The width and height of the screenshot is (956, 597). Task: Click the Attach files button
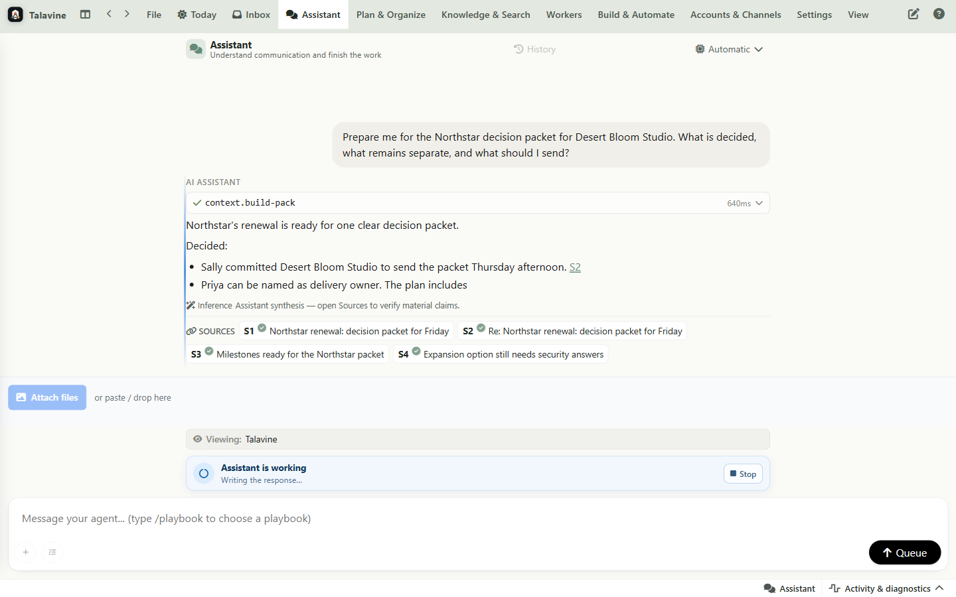(47, 397)
